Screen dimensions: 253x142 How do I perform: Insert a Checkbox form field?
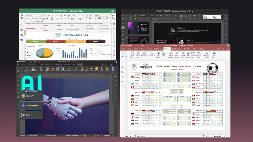(152, 54)
